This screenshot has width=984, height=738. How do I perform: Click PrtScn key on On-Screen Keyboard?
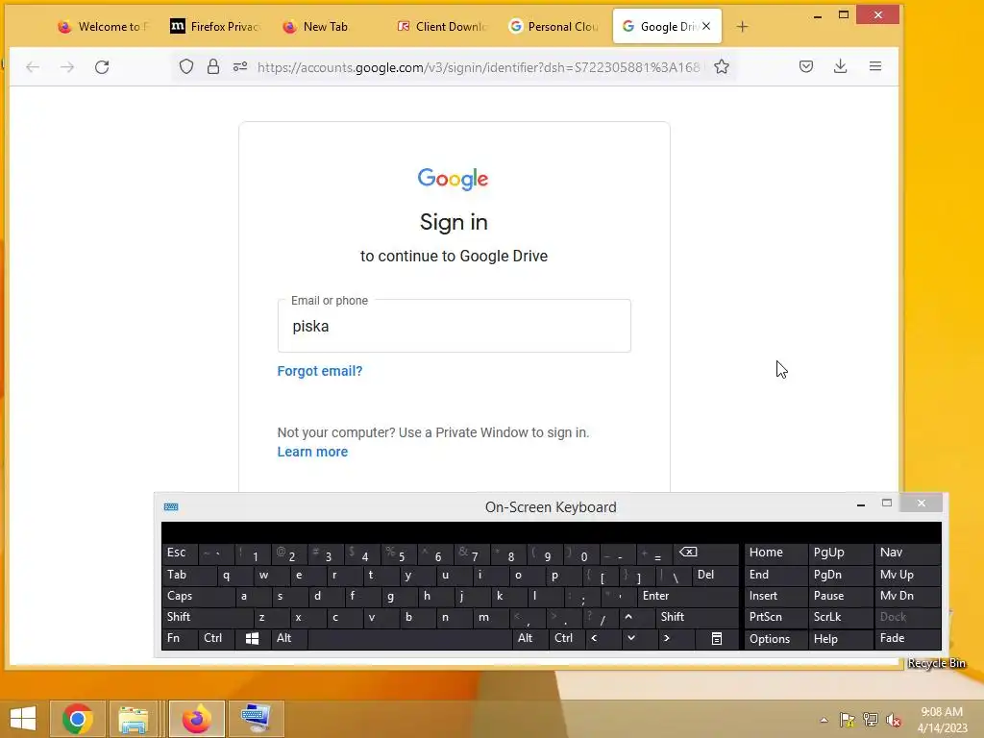775,617
